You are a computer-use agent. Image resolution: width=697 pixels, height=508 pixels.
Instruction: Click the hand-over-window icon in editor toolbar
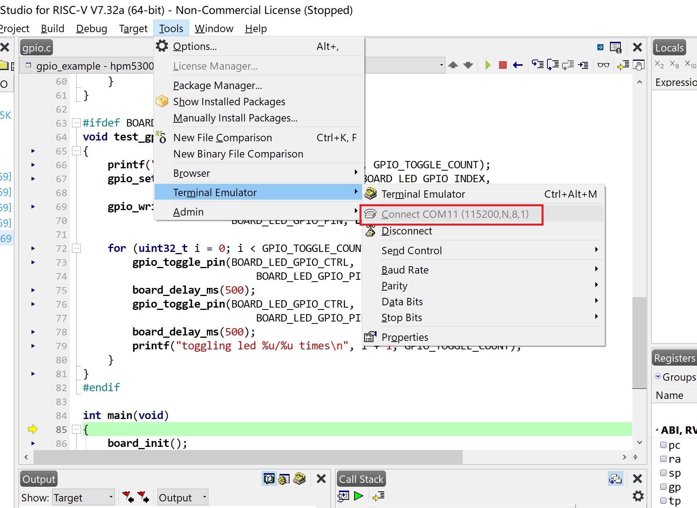(x=639, y=65)
